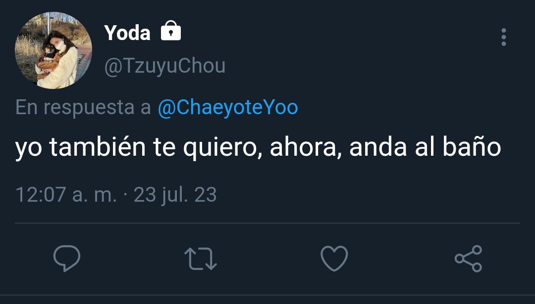The width and height of the screenshot is (535, 304).
Task: Tap the word 'ahora,' in the tweet
Action: tap(306, 147)
